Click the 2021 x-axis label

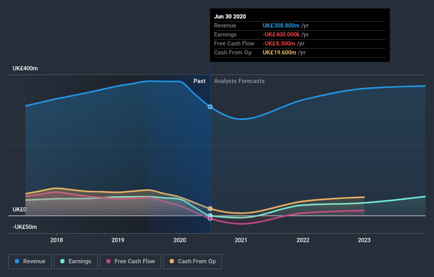click(241, 240)
